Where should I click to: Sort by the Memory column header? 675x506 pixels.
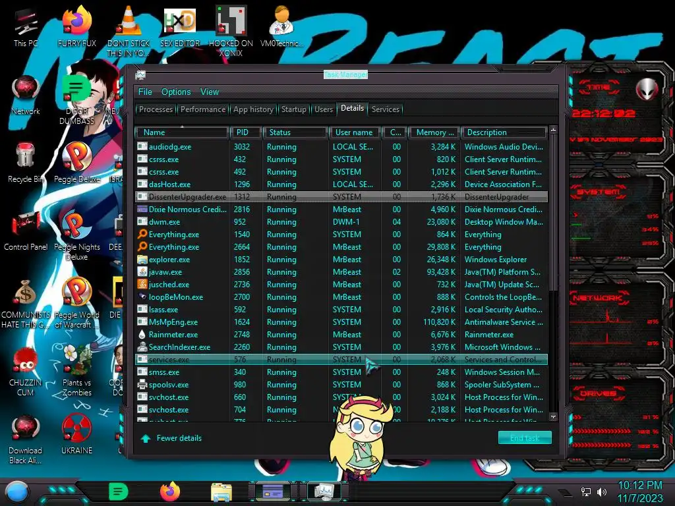point(434,132)
